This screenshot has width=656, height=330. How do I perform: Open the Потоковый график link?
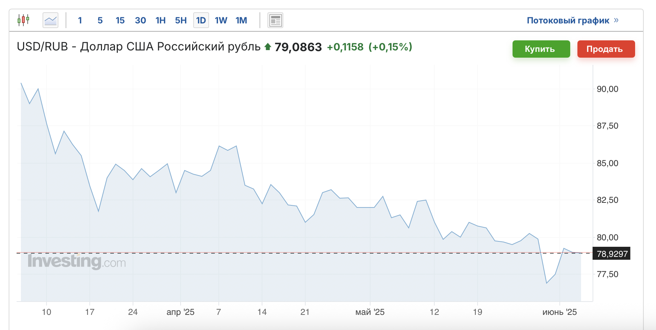coord(568,20)
